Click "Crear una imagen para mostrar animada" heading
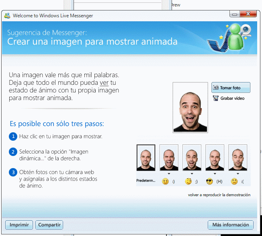262x236 pixels. tap(92, 42)
